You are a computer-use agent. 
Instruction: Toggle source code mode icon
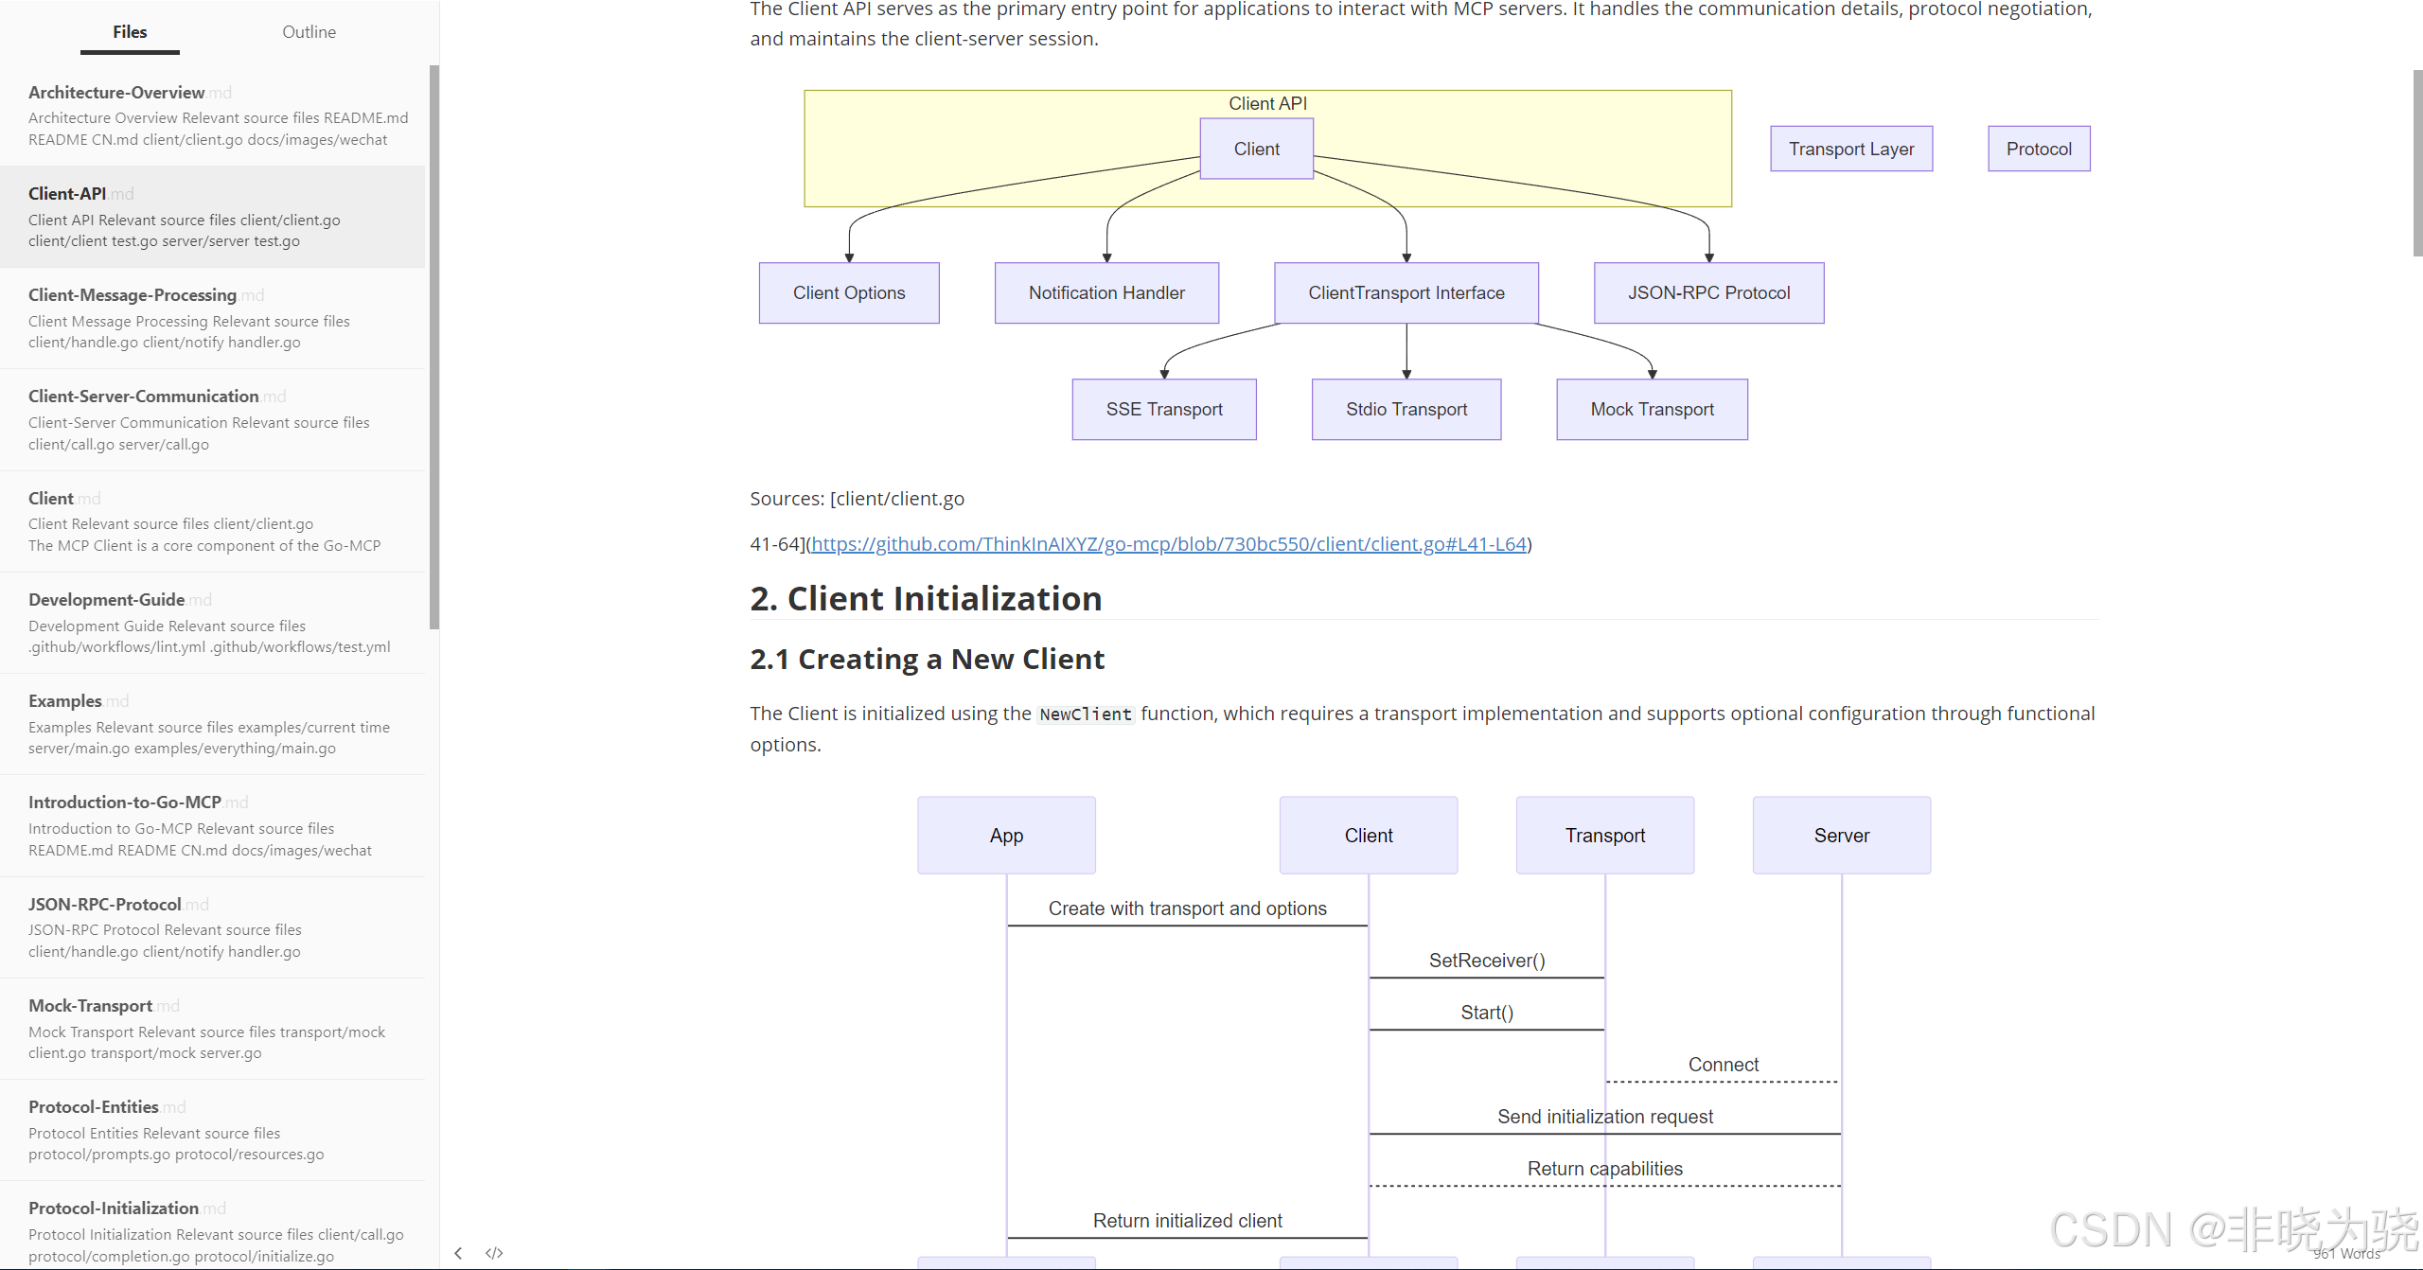pyautogui.click(x=494, y=1253)
